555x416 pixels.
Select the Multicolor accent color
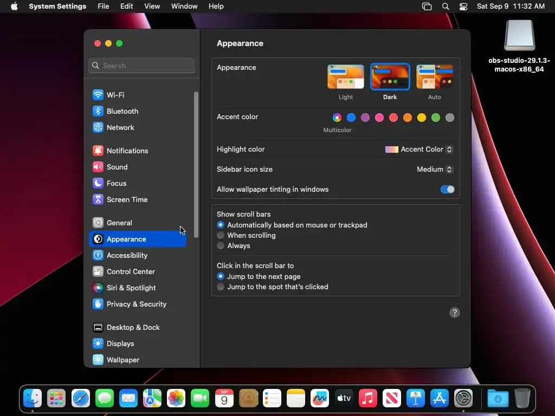pyautogui.click(x=337, y=118)
